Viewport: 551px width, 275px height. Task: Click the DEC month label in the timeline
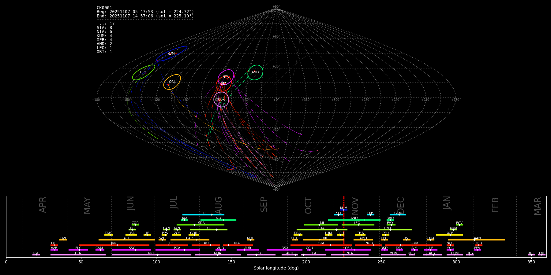(401, 205)
